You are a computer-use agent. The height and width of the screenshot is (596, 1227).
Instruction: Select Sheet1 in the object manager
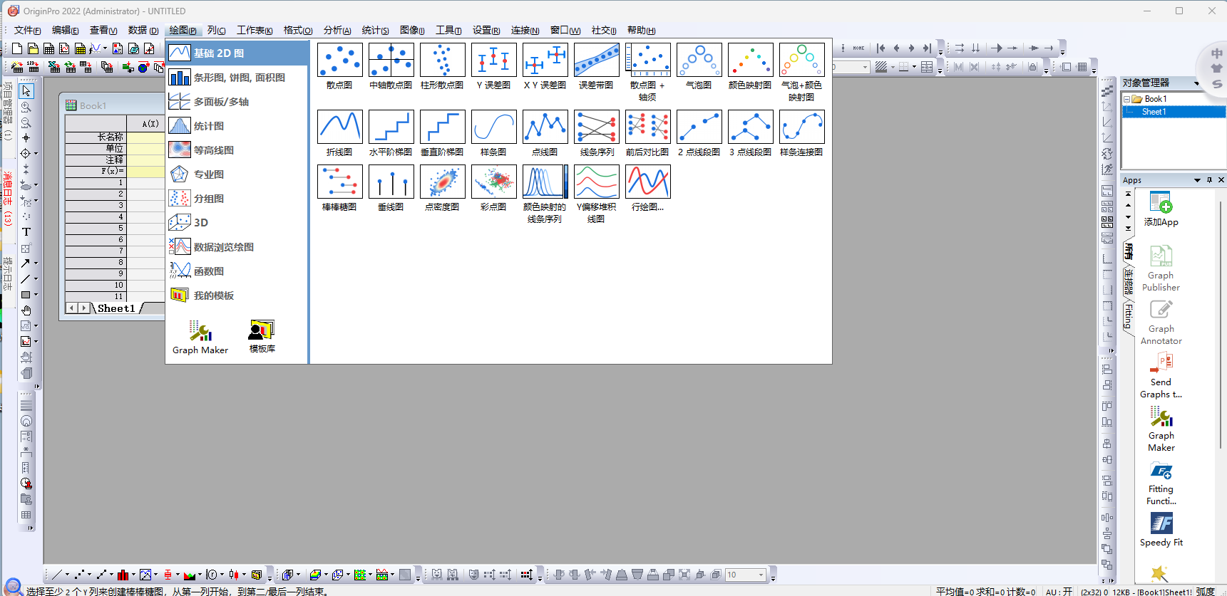[x=1154, y=112]
